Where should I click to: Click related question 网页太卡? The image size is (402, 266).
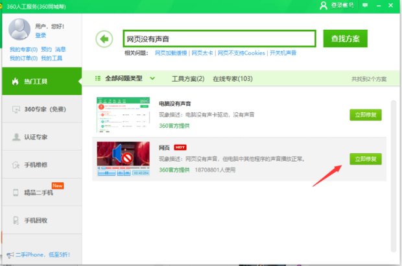pos(202,53)
